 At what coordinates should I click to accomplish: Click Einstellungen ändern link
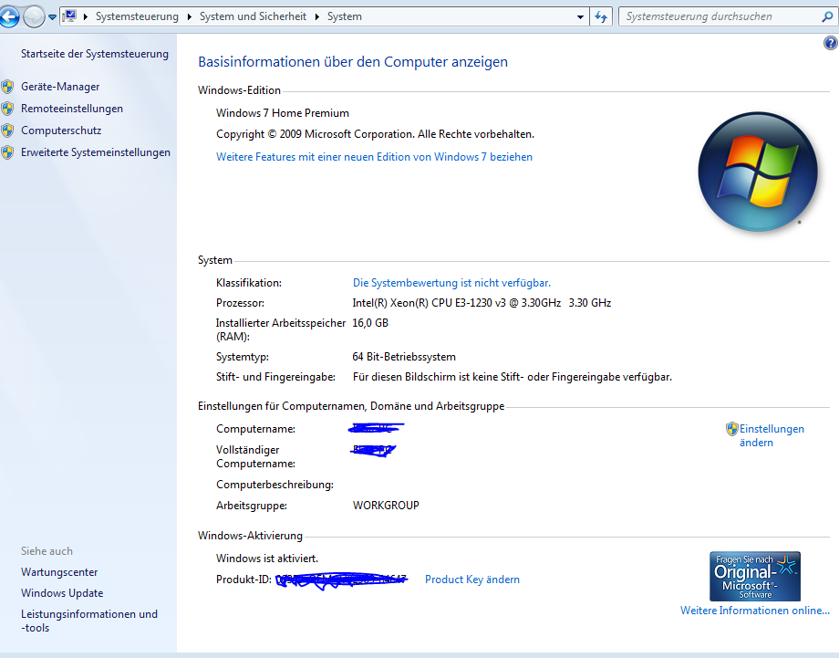(772, 436)
